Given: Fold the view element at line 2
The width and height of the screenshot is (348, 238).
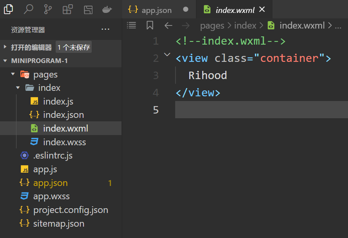Looking at the screenshot, I should point(167,54).
